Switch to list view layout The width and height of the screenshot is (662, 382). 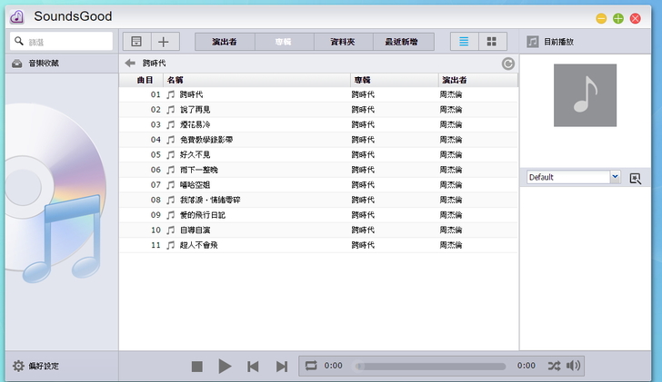(465, 42)
